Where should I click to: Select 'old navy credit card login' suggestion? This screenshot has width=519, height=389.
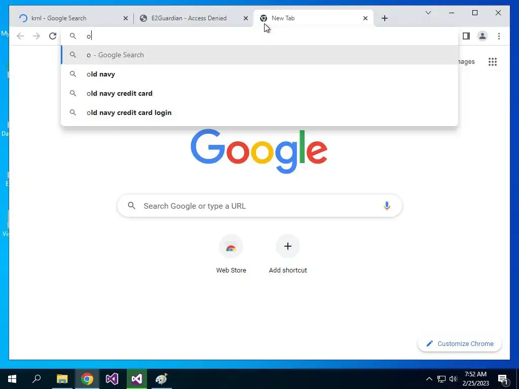coord(259,112)
